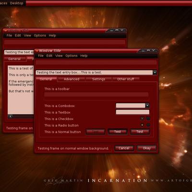Viewport: 192px width, 192px height.
Task: Switch to the Other stuff tab
Action: tap(126, 79)
